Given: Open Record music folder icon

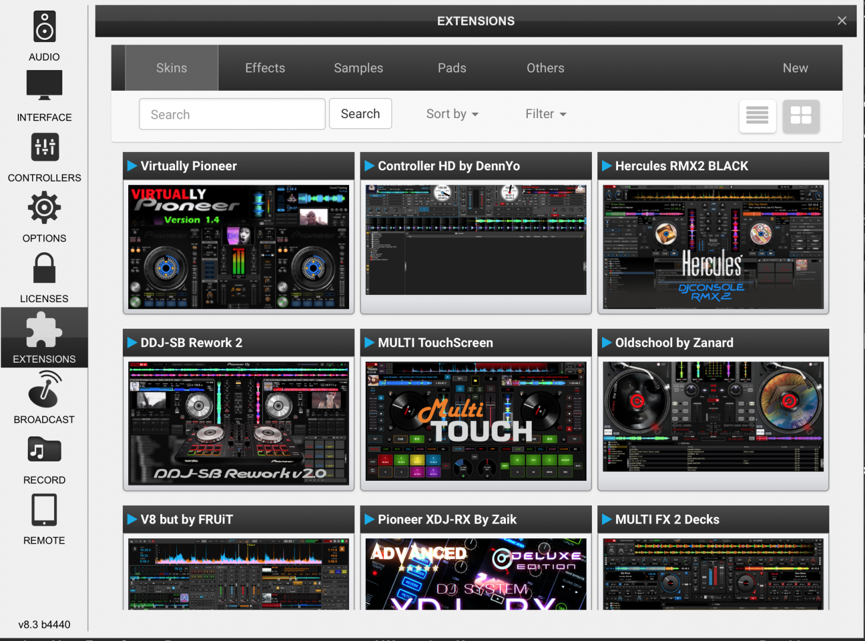Looking at the screenshot, I should 45,449.
